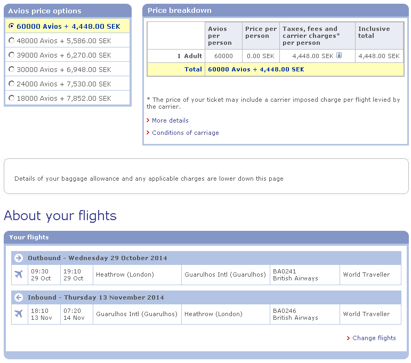Choose the 24000 Avios + 7,530.00 SEK option
Viewport: 411px width, 363px height.
pyautogui.click(x=12, y=84)
